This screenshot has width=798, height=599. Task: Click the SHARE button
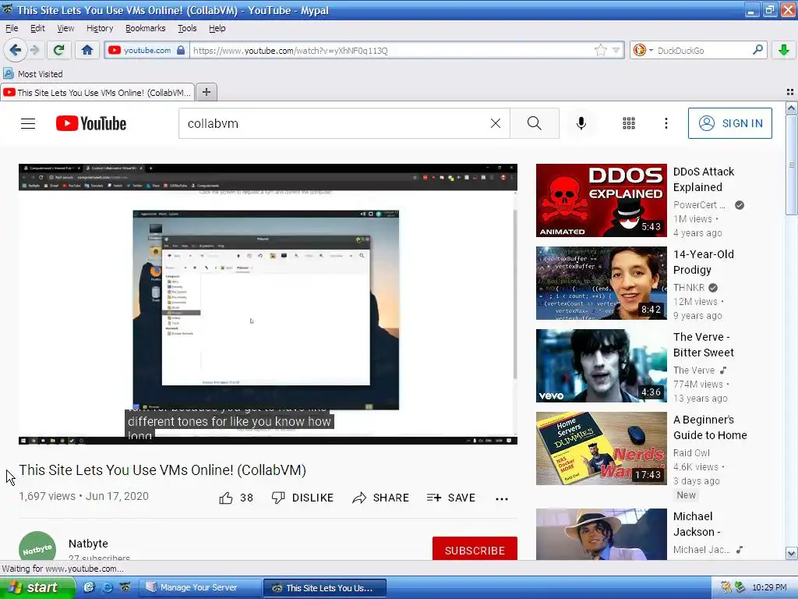coord(380,498)
